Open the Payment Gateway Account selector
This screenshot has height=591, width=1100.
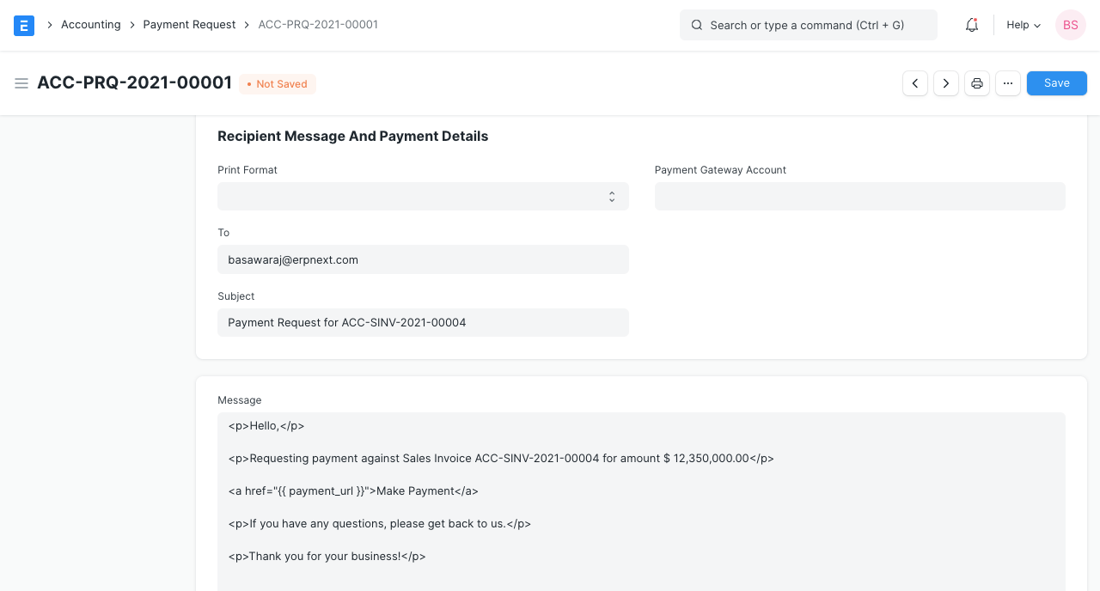click(x=859, y=196)
